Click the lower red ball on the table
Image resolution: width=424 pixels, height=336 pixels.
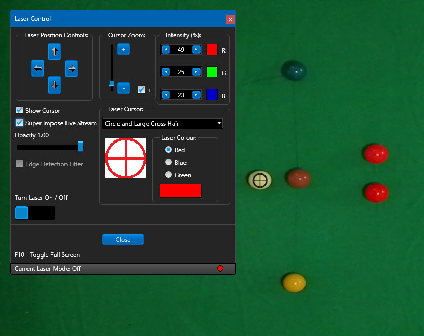click(376, 192)
